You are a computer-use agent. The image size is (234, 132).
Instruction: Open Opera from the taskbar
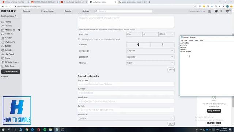pos(39,129)
